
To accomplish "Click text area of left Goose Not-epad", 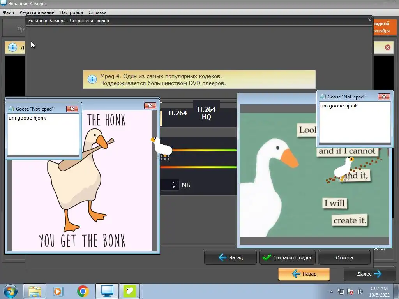I will click(43, 134).
